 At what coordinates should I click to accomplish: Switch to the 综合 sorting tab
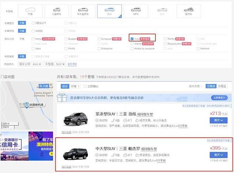(x=65, y=86)
